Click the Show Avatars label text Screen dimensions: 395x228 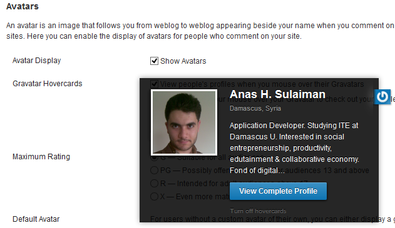183,61
